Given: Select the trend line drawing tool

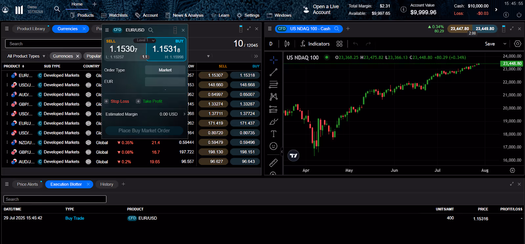Looking at the screenshot, I should coord(273,72).
